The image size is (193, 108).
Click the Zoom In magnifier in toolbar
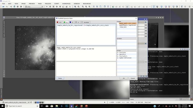point(75,7)
